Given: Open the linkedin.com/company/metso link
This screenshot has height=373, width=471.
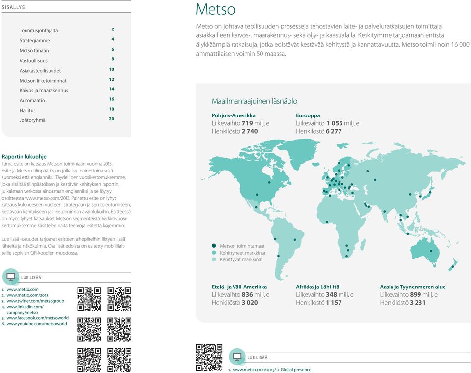Looking at the screenshot, I should tap(25, 310).
